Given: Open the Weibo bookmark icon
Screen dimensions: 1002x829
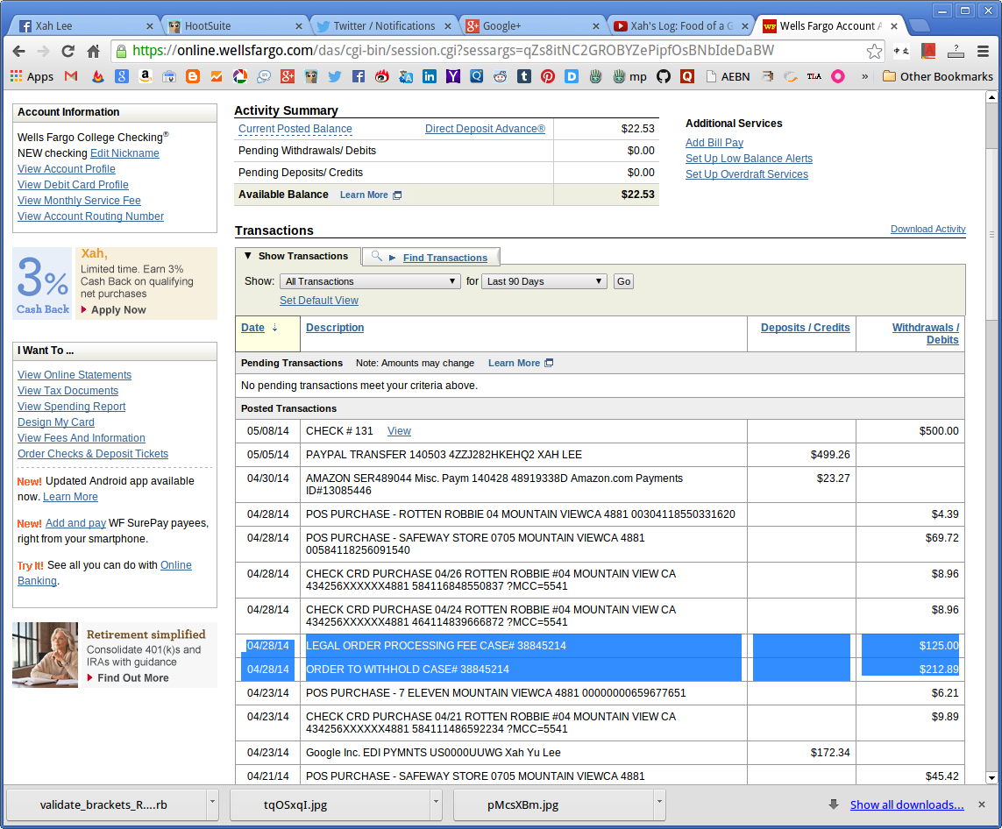Looking at the screenshot, I should click(382, 76).
